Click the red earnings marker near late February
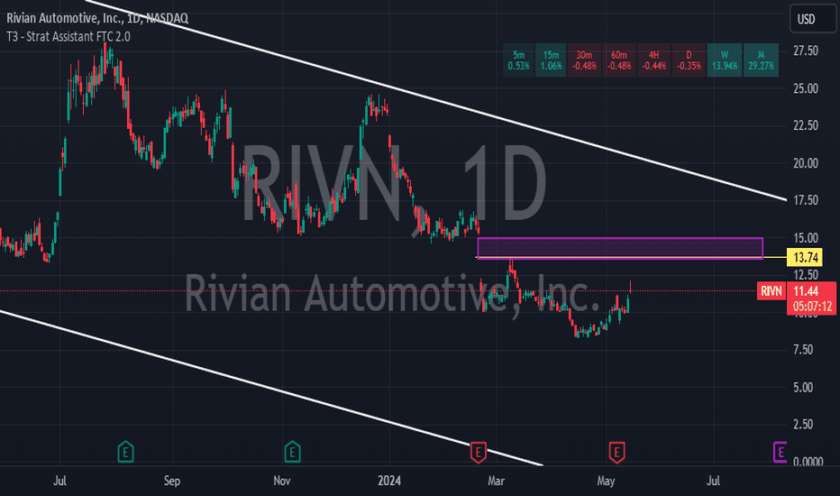840x496 pixels. pos(478,453)
